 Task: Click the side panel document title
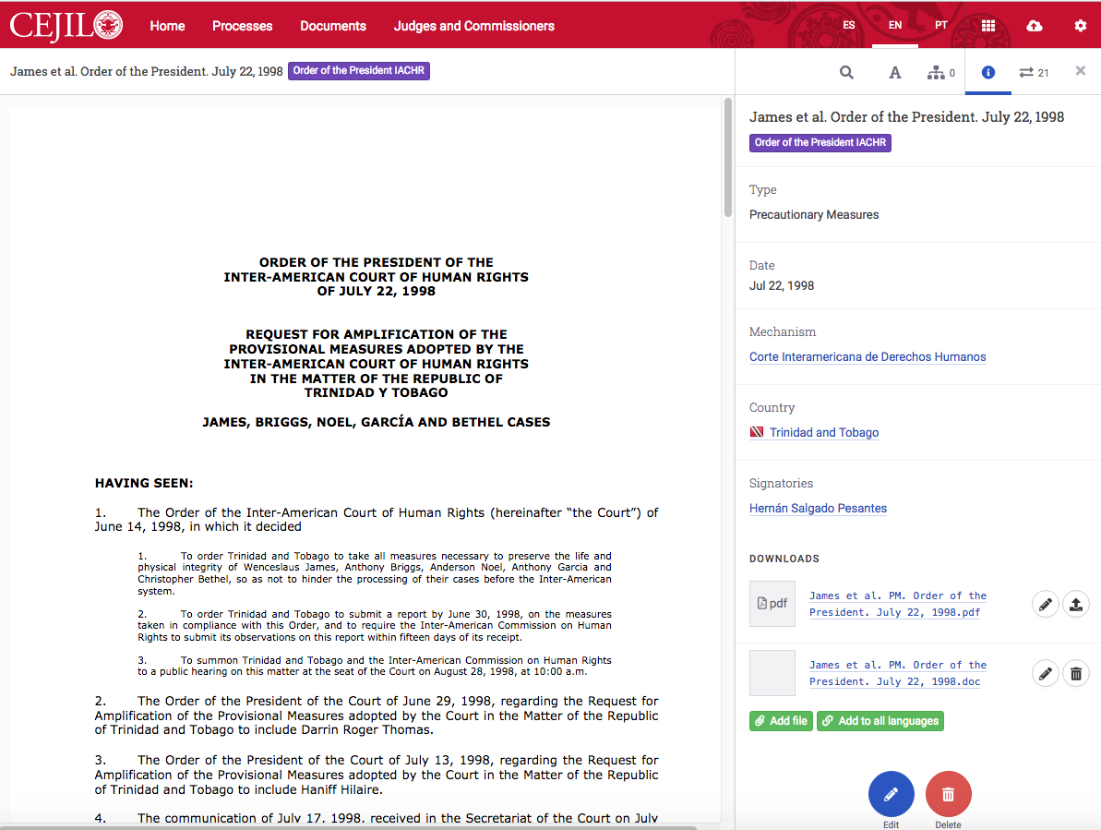coord(906,117)
